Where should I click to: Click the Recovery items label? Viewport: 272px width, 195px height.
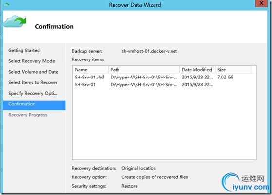(x=88, y=59)
